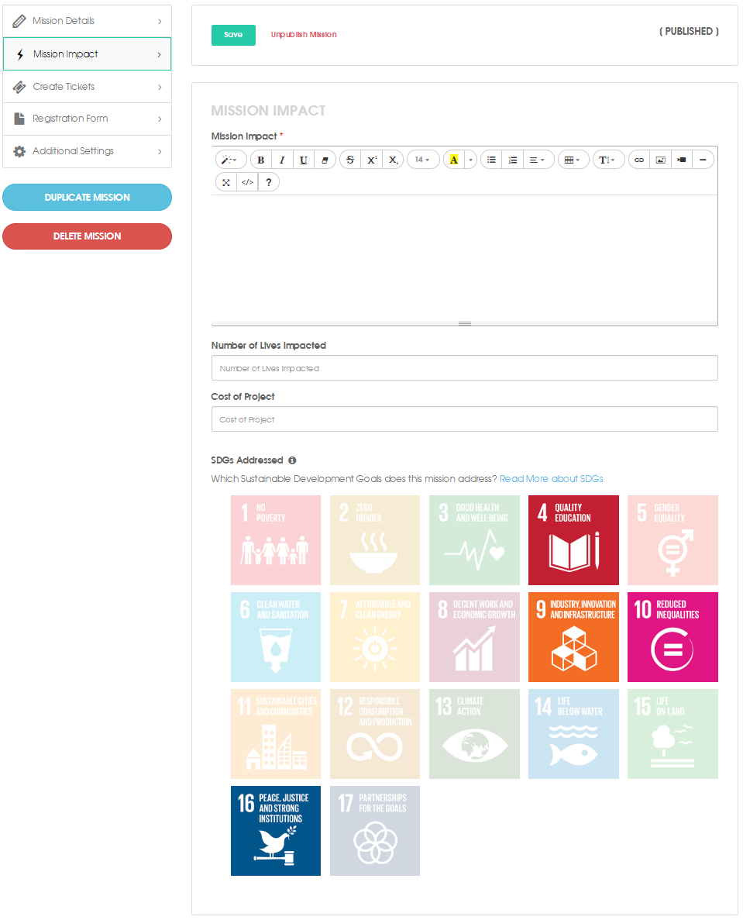This screenshot has width=743, height=920.
Task: Click into the Mission Impact text editor area
Action: 464,258
